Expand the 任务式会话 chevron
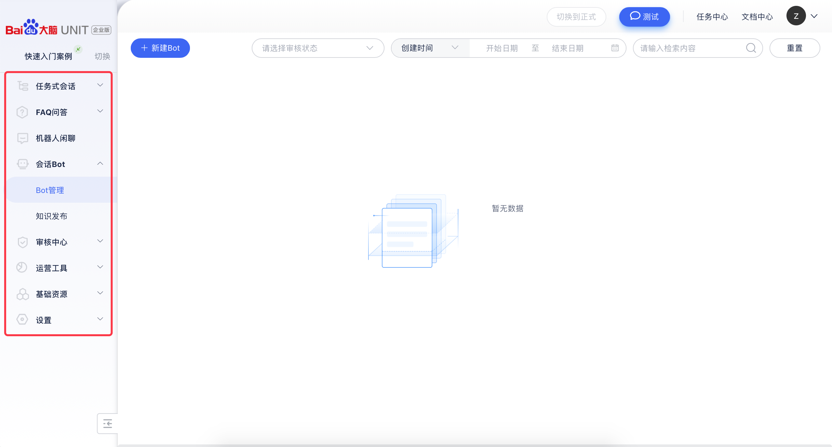The width and height of the screenshot is (832, 447). tap(100, 85)
